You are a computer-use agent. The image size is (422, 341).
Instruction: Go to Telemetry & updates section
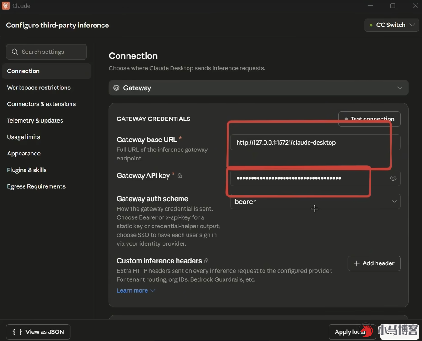35,120
